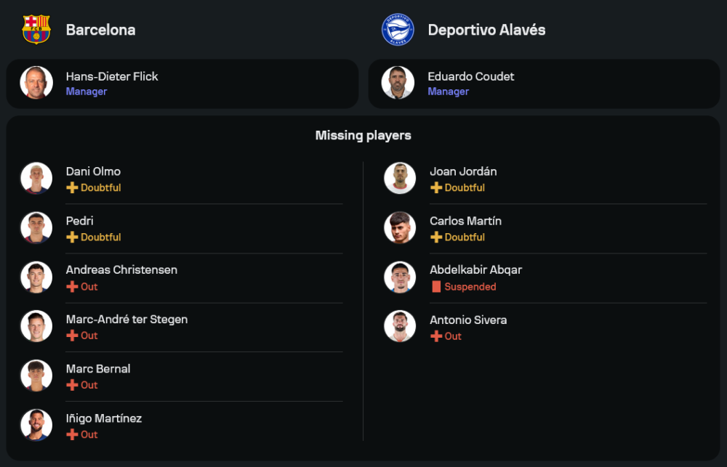727x467 pixels.
Task: Open the Barcelona team name link
Action: click(x=100, y=30)
